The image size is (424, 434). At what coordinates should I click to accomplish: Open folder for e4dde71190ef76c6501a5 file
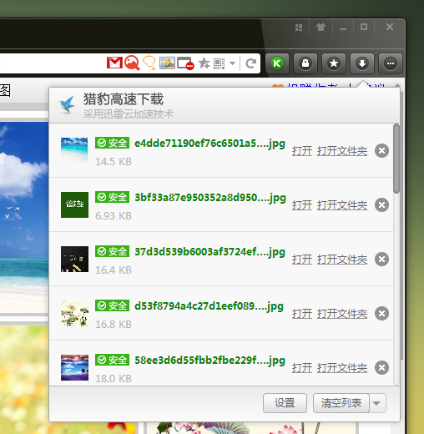(342, 151)
